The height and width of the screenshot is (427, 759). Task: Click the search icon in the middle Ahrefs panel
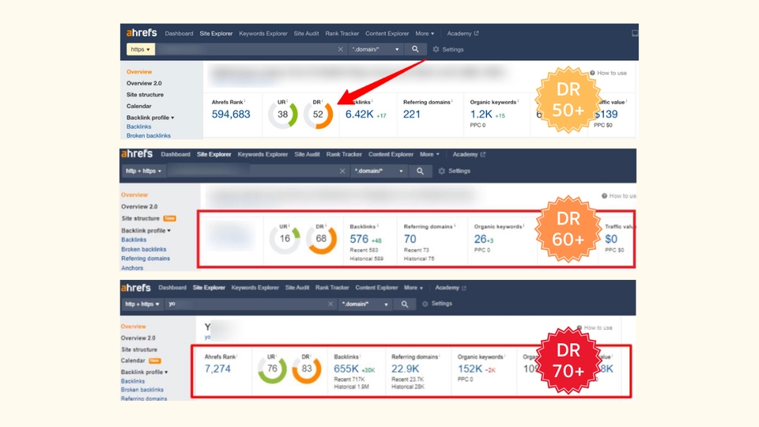[420, 171]
